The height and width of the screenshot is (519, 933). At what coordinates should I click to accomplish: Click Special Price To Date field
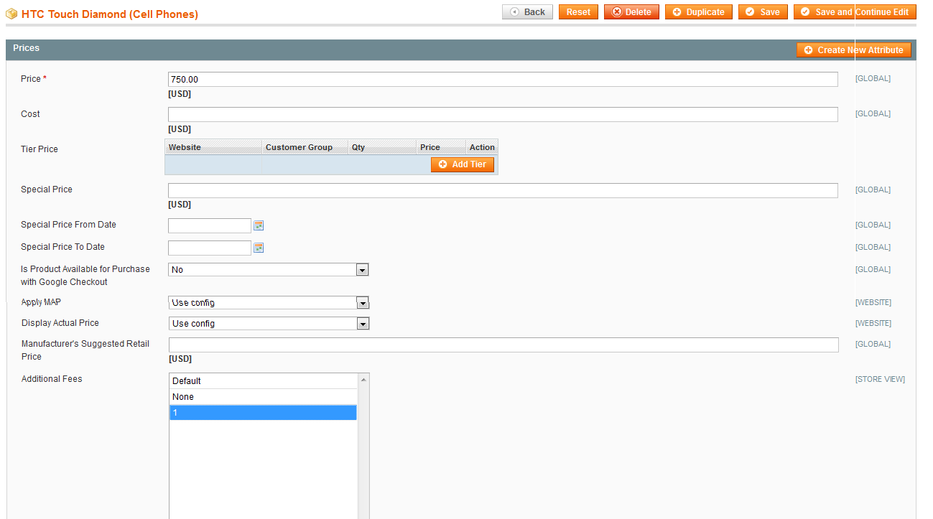[x=210, y=248]
